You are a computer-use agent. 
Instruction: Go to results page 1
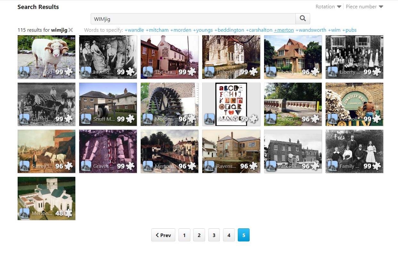(x=184, y=235)
